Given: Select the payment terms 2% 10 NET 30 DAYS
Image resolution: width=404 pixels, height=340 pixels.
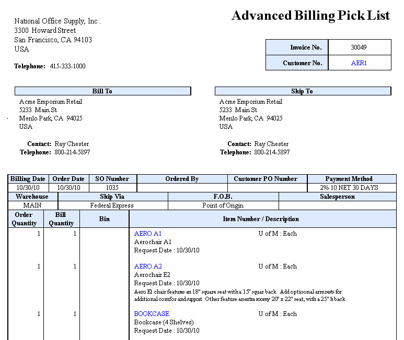Looking at the screenshot, I should (x=351, y=188).
